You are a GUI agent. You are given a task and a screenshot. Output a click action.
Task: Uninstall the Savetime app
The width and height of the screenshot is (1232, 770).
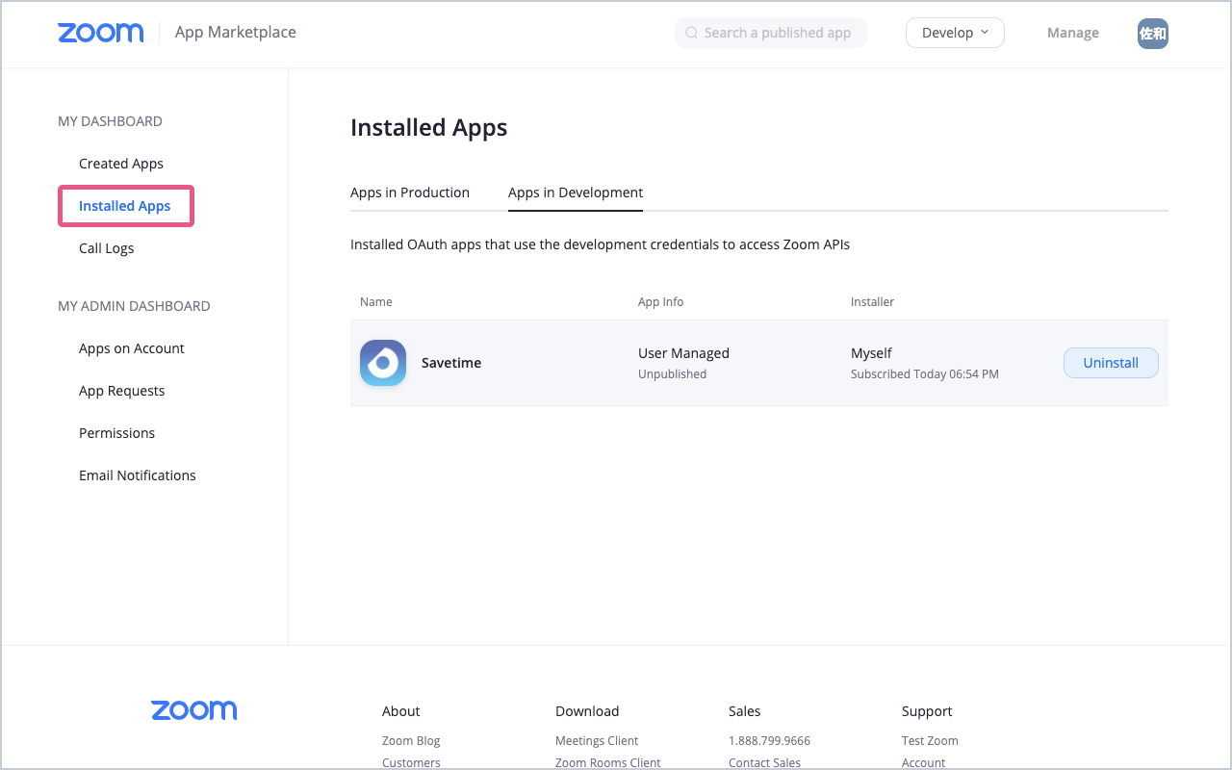click(1111, 363)
